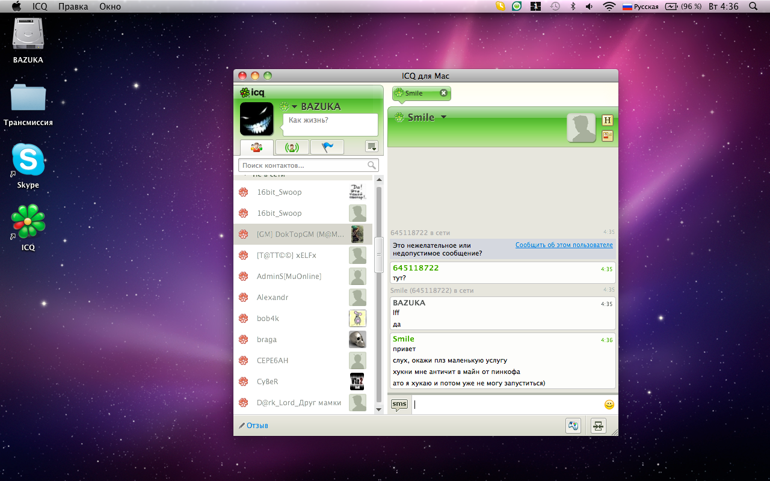Select [GM] DokTopGM contact

(303, 234)
